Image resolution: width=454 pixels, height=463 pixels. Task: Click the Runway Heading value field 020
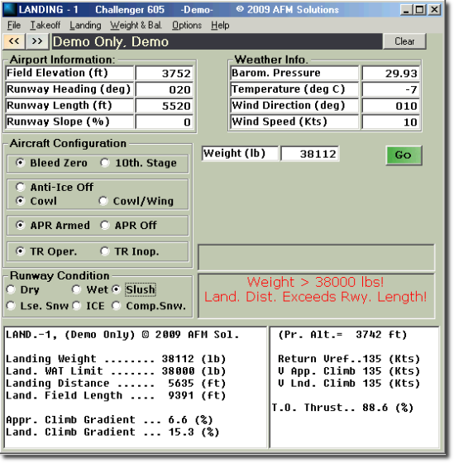[x=165, y=89]
